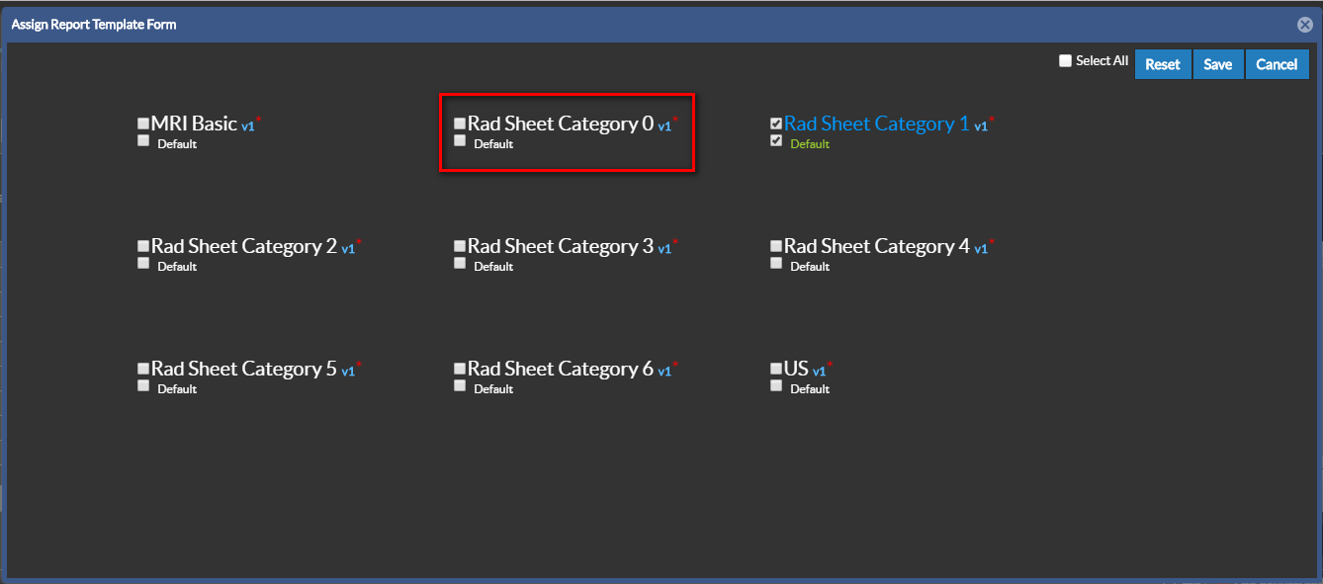Screen dimensions: 1323x584
Task: Close the Assign Report Template Form dialog
Action: (1305, 25)
